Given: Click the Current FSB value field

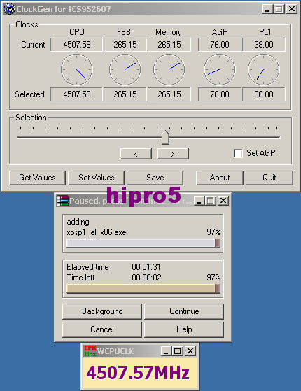Looking at the screenshot, I should 125,45.
